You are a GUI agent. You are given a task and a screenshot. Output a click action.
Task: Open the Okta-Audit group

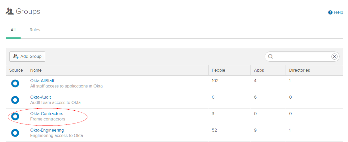click(x=41, y=97)
